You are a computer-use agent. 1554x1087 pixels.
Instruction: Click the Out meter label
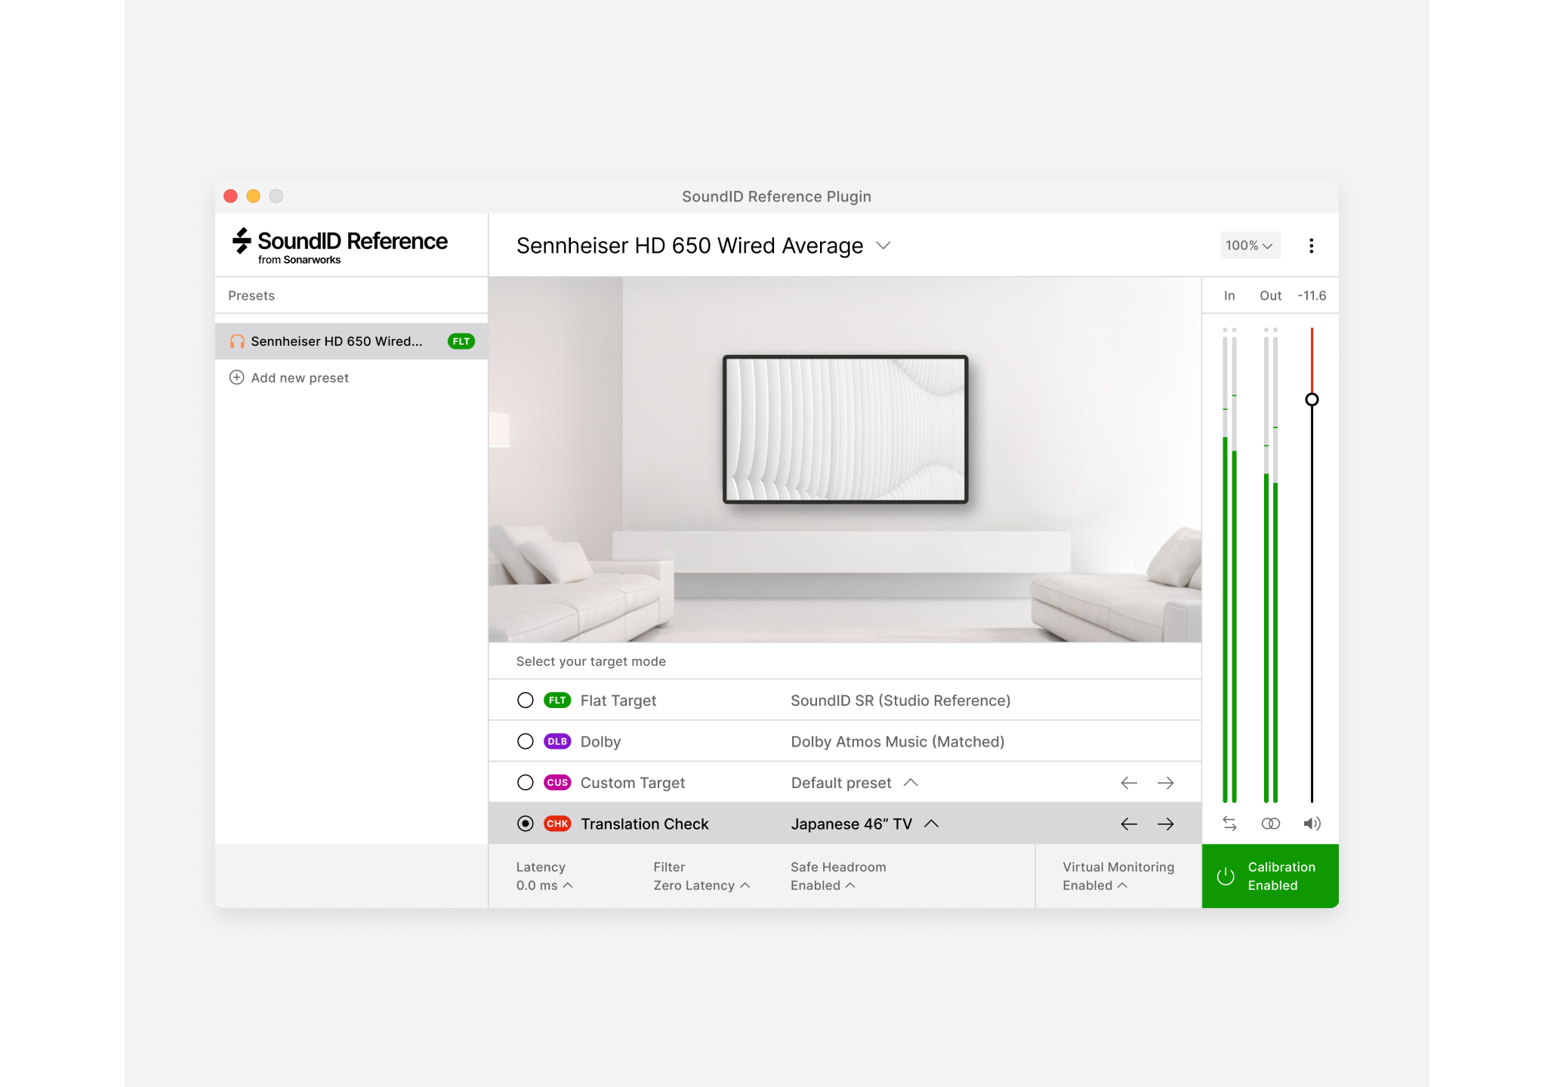1270,295
